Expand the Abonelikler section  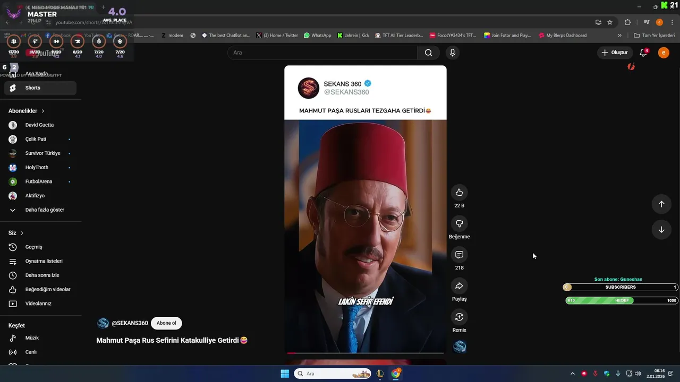(x=27, y=111)
